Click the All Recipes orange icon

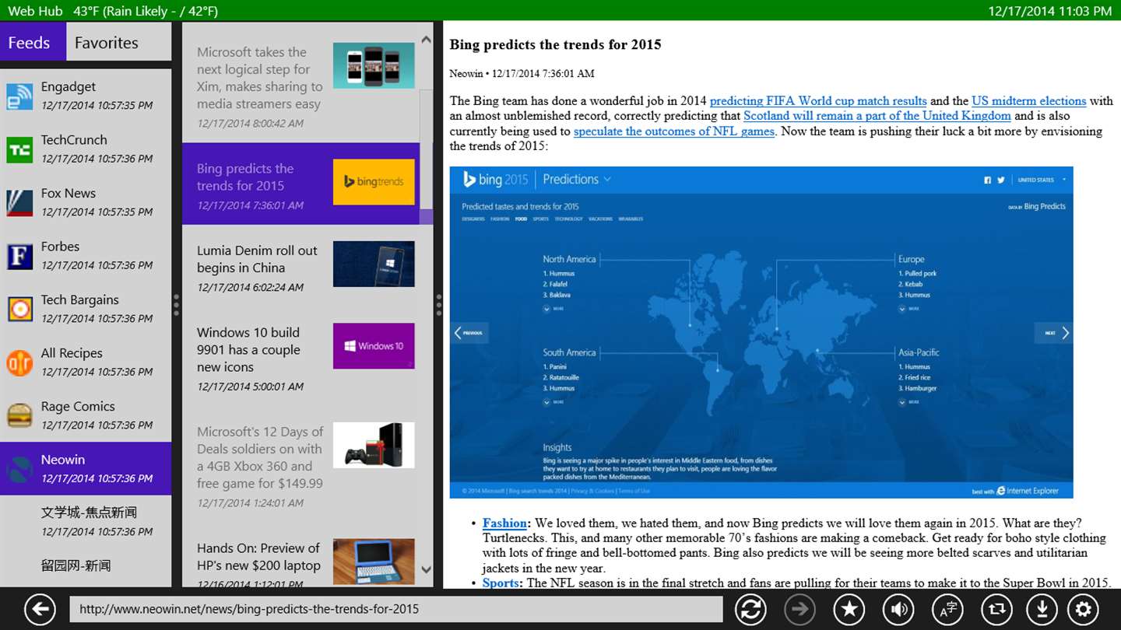click(x=19, y=362)
